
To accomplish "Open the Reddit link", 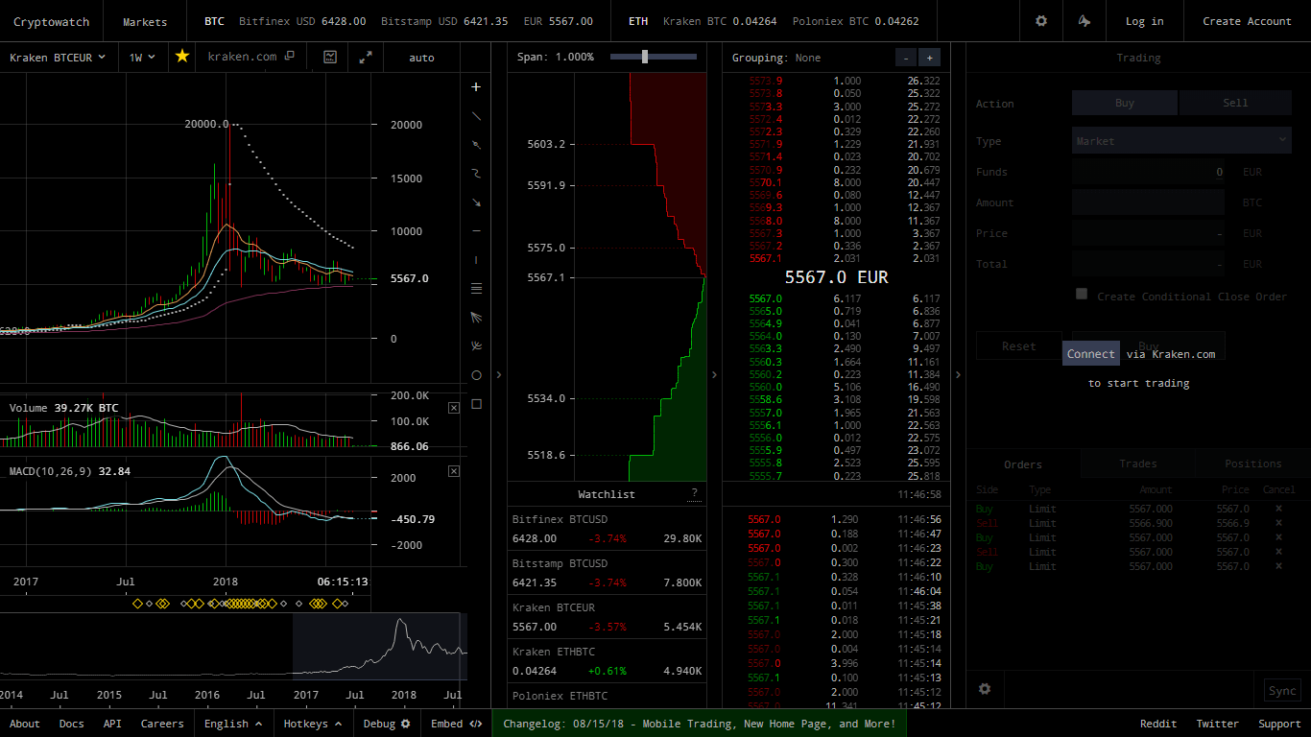I will 1158,724.
